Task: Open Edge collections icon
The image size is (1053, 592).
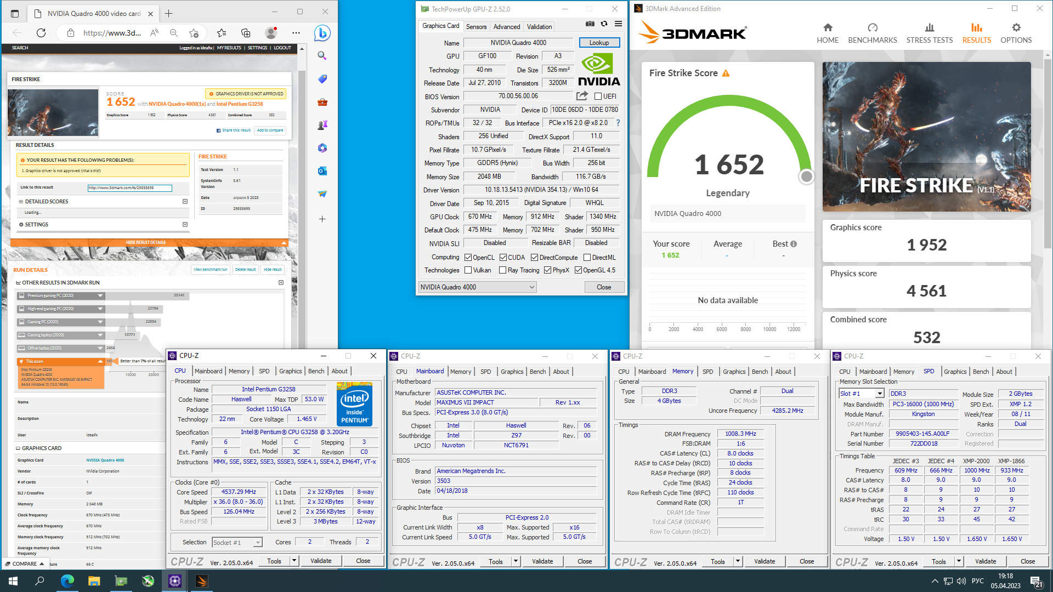Action: [x=246, y=33]
